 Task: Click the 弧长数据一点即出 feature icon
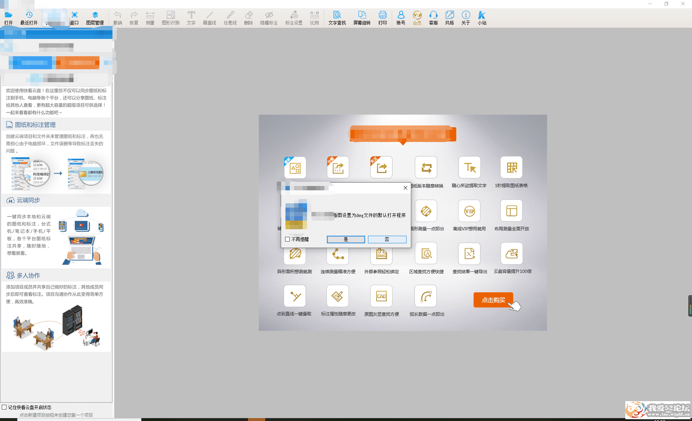[x=426, y=296]
